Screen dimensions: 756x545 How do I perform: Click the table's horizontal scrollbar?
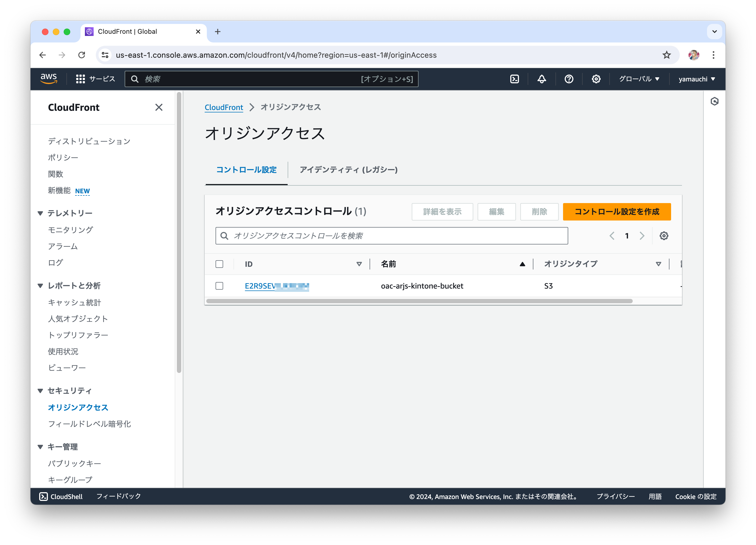[x=419, y=301]
